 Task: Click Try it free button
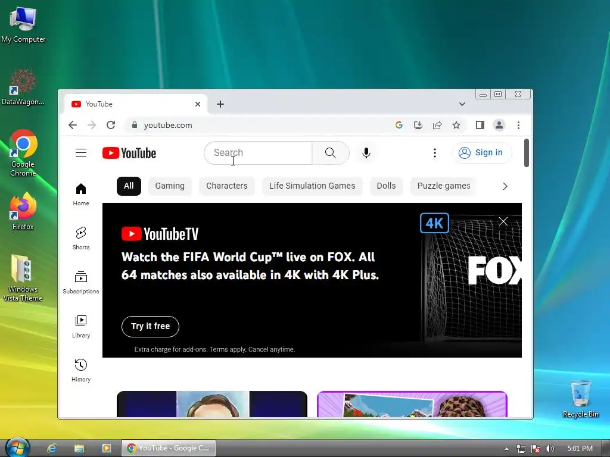pos(150,327)
